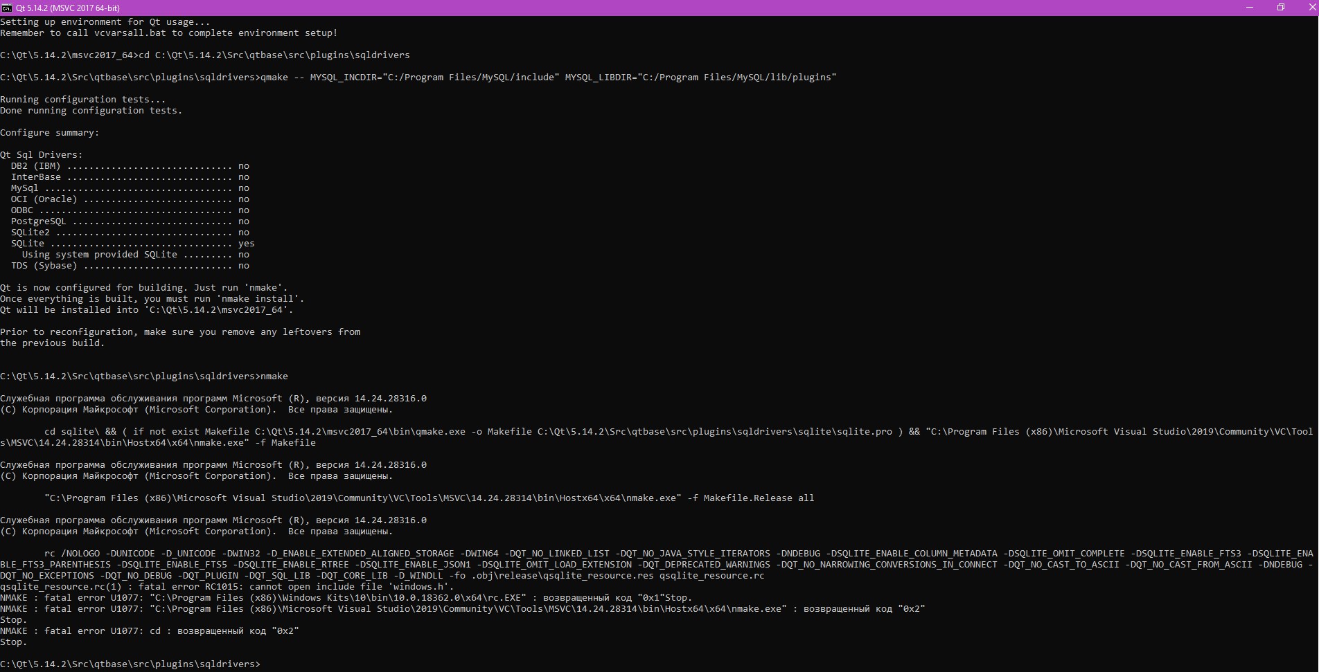Click the 'Qt Sql Drivers:' heading
Image resolution: width=1319 pixels, height=672 pixels.
click(x=42, y=155)
